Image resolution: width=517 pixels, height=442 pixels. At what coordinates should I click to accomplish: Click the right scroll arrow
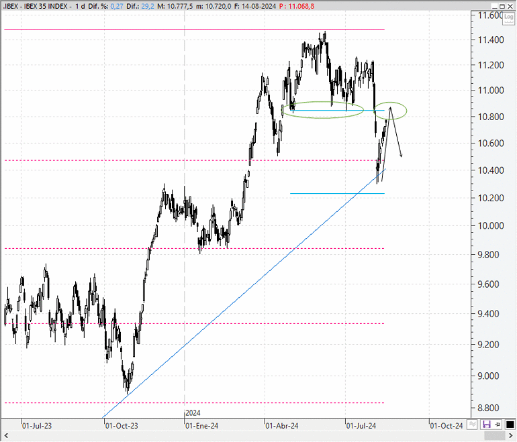(512, 436)
